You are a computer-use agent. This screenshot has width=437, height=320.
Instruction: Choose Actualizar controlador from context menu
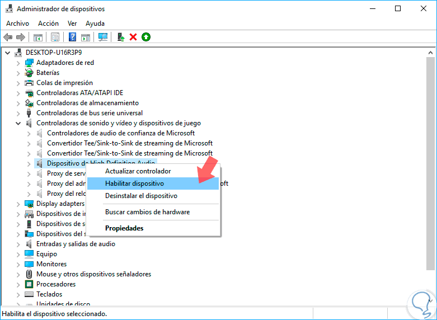[153, 171]
